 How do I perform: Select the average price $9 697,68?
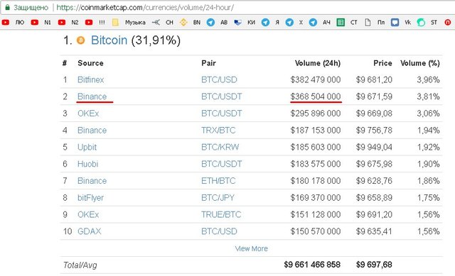374,265
